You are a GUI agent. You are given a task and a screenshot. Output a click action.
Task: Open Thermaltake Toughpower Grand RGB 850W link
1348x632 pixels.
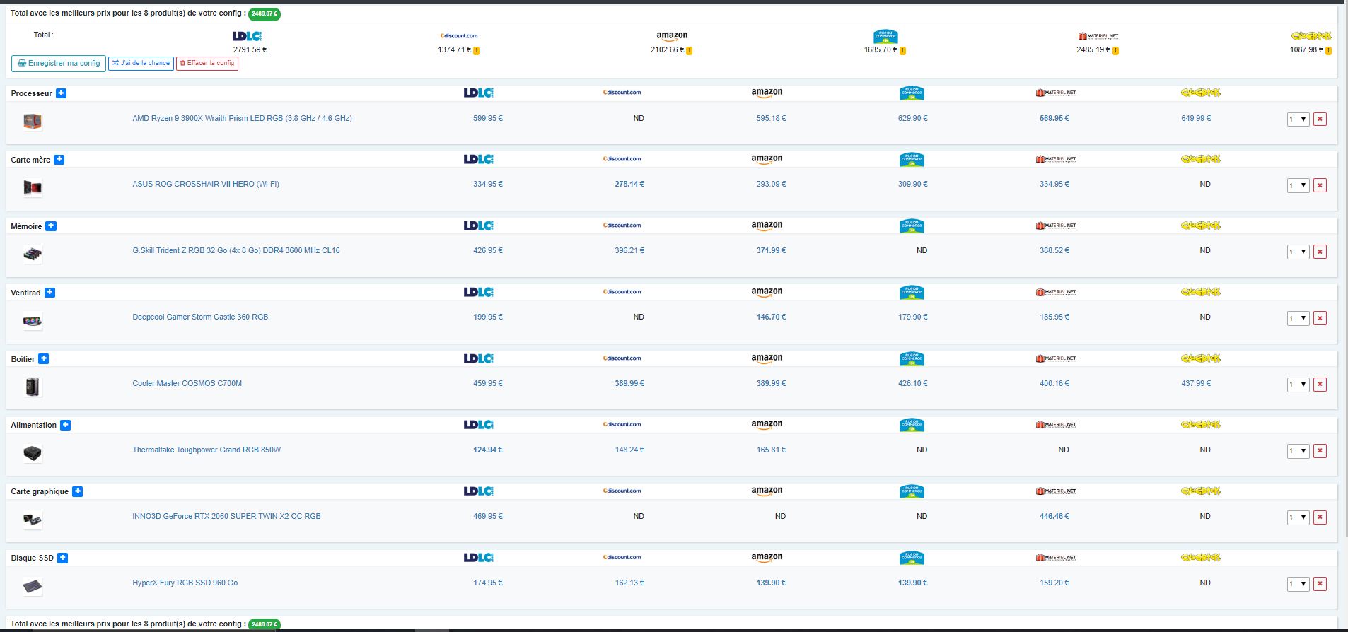pyautogui.click(x=207, y=450)
